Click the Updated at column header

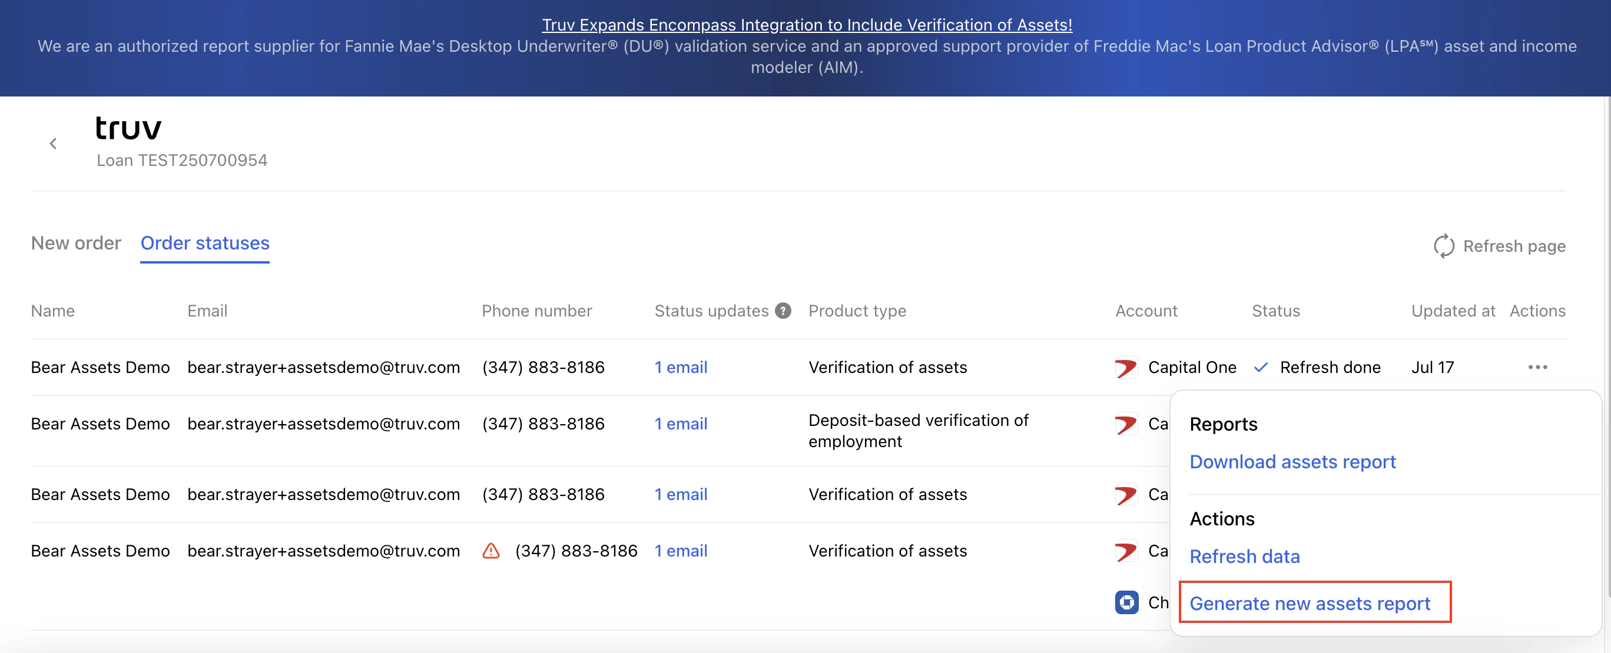click(1453, 310)
